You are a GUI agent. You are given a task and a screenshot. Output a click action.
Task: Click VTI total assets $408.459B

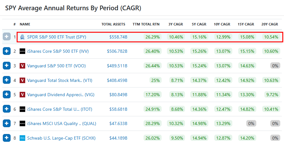point(117,80)
